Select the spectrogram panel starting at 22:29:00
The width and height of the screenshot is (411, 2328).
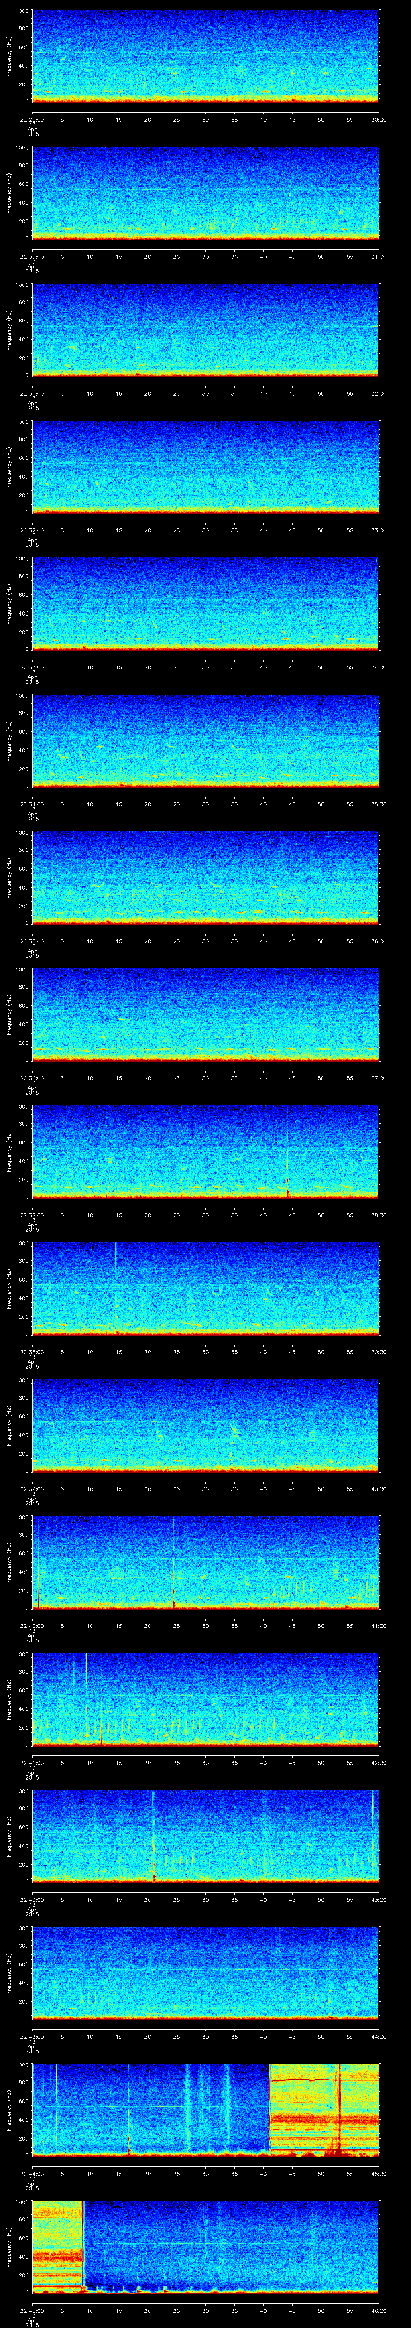point(206,57)
